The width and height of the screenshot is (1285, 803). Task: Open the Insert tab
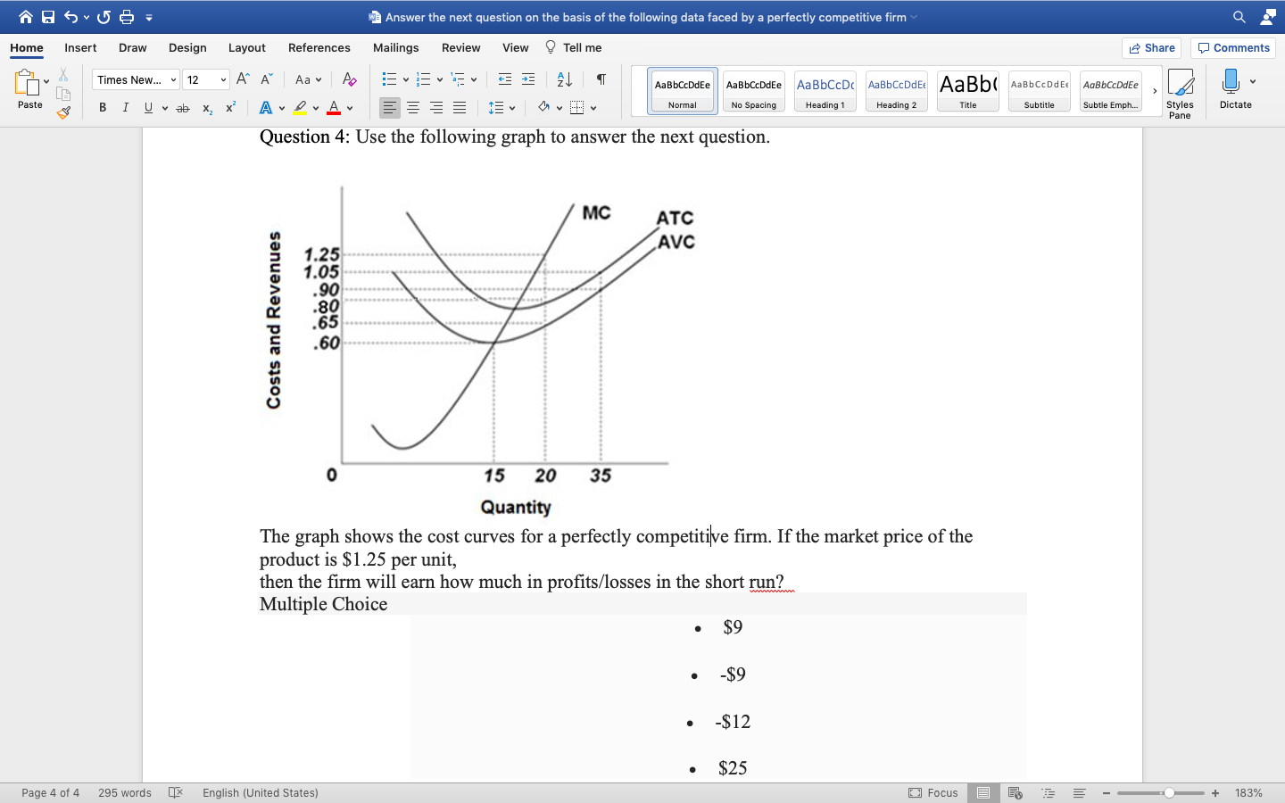tap(80, 47)
